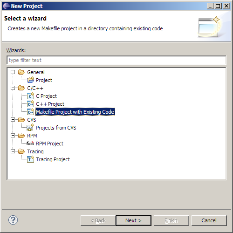Click the Tracing Project icon

coord(30,159)
